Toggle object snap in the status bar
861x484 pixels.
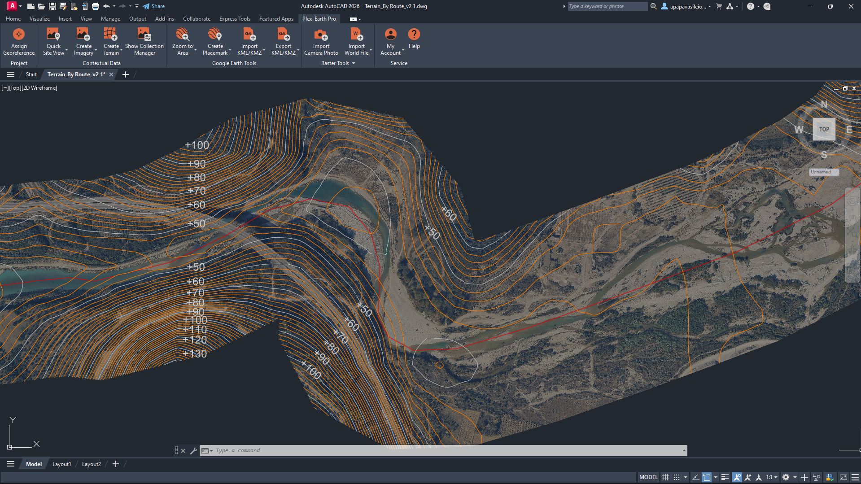tap(707, 477)
